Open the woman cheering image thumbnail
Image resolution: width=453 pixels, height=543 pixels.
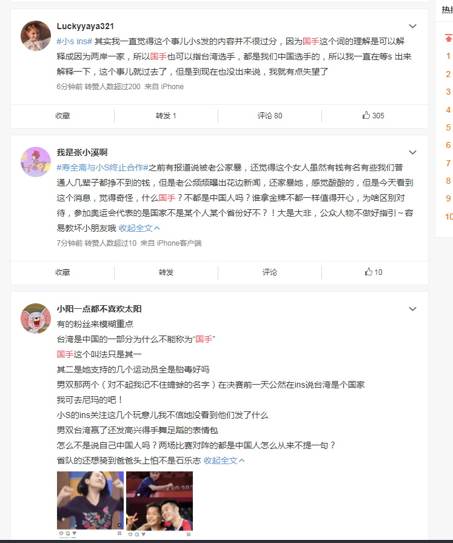coord(90,504)
